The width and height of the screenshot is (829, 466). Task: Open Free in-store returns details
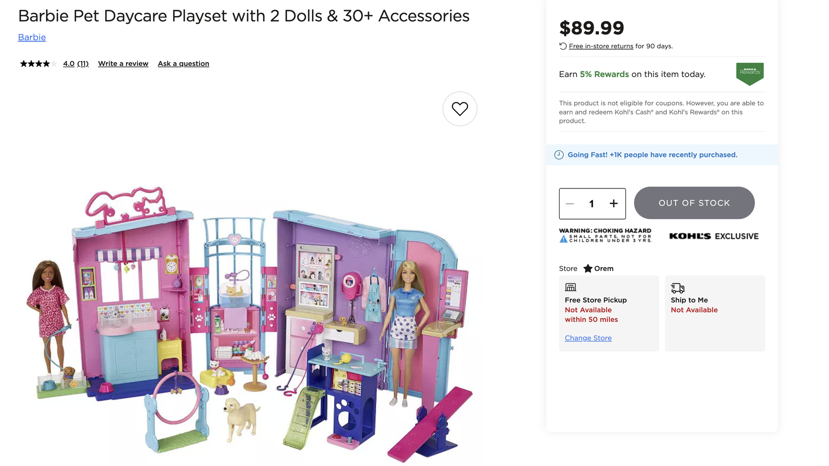pos(601,46)
